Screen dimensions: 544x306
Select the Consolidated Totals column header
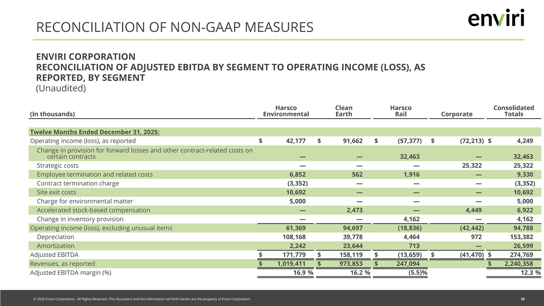click(x=513, y=111)
